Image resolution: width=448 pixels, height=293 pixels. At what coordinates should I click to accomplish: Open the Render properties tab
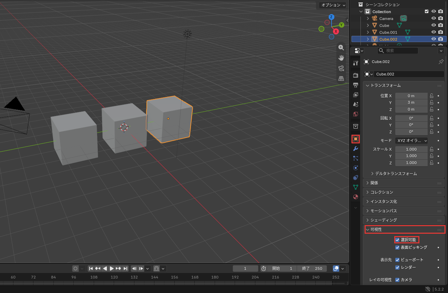point(356,75)
